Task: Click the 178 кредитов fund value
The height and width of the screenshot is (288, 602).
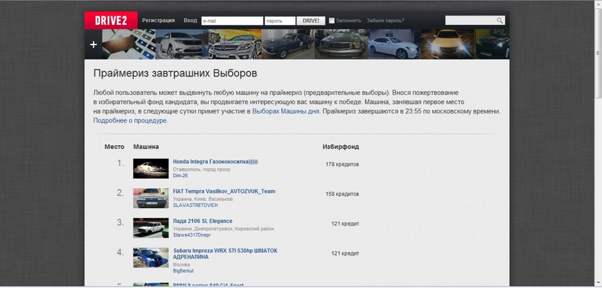Action: [342, 164]
